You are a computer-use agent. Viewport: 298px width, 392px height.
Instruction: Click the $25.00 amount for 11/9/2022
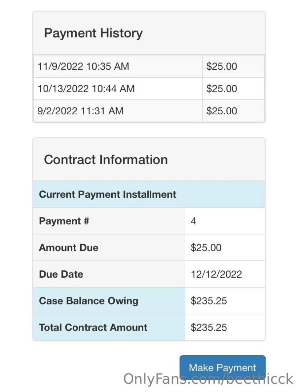pyautogui.click(x=222, y=66)
